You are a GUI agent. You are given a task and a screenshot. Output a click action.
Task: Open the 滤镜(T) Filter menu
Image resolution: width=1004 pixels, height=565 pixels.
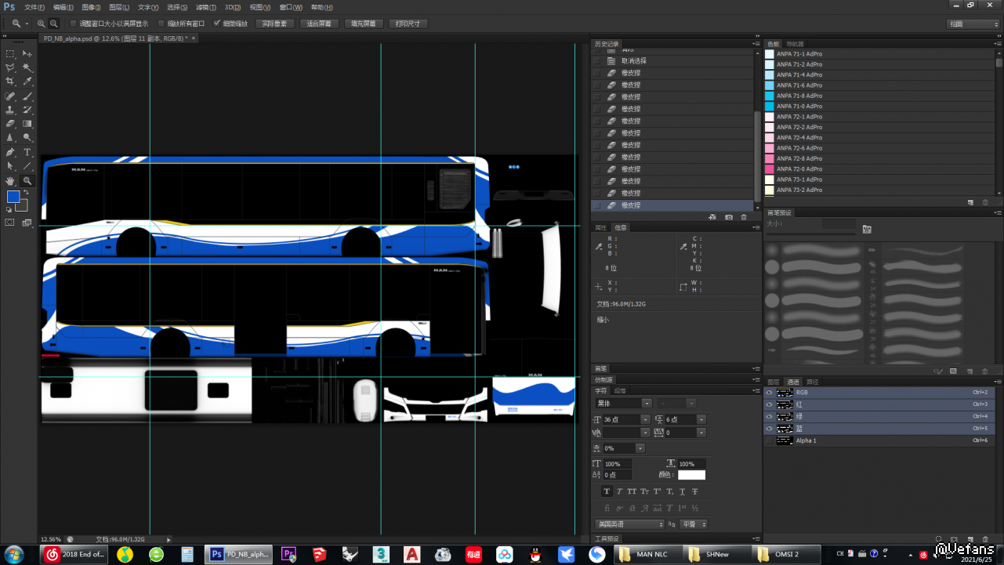207,7
